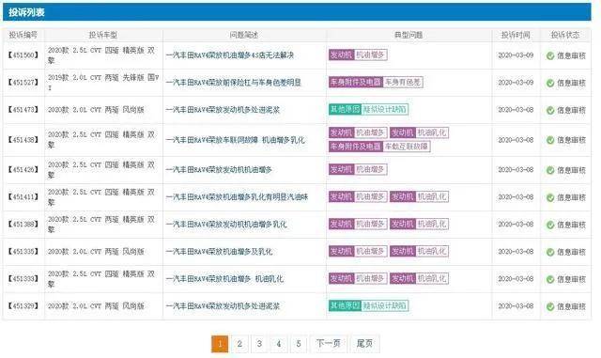This screenshot has width=601, height=358.
Task: Click date 2020-03-09 in row 451560
Action: (516, 55)
